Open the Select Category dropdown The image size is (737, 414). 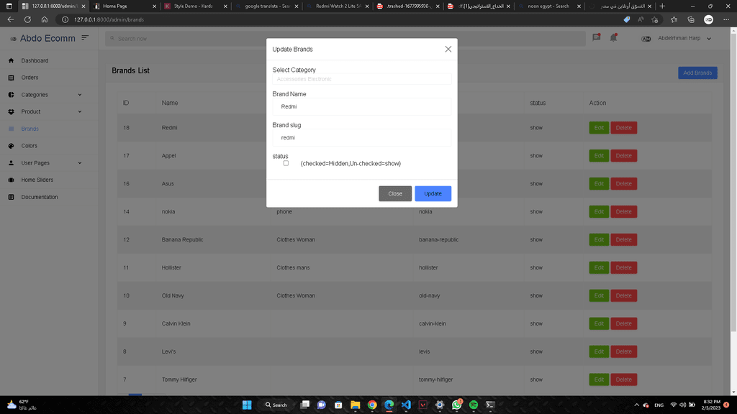(x=362, y=79)
